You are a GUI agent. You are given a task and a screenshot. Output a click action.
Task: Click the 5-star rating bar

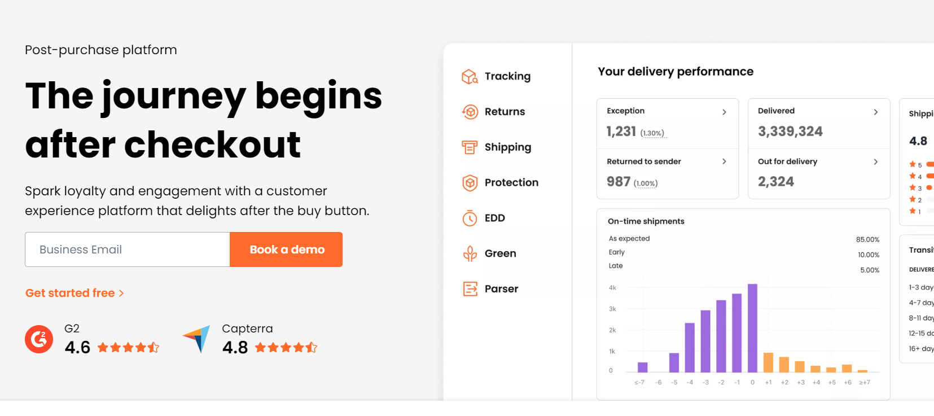928,164
